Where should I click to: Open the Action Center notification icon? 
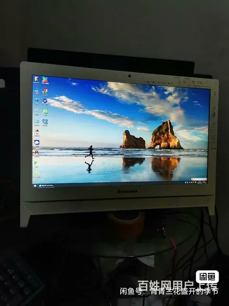205,182
